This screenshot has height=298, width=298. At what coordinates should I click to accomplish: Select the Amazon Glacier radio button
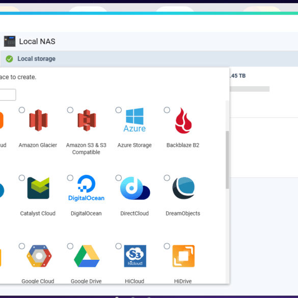tap(22, 110)
